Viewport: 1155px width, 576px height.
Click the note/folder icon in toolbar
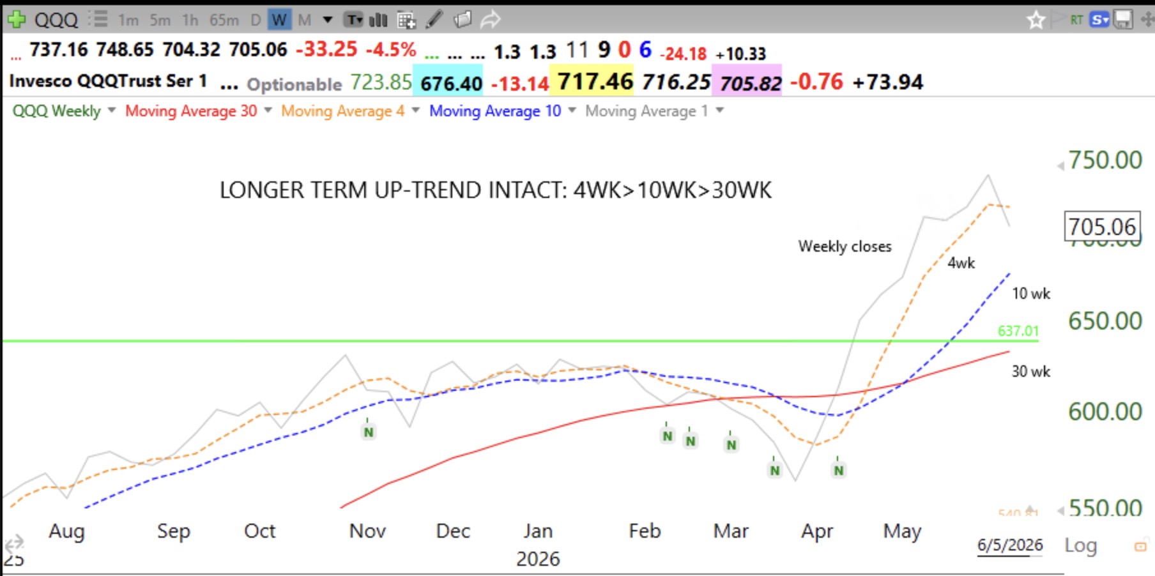click(x=463, y=20)
